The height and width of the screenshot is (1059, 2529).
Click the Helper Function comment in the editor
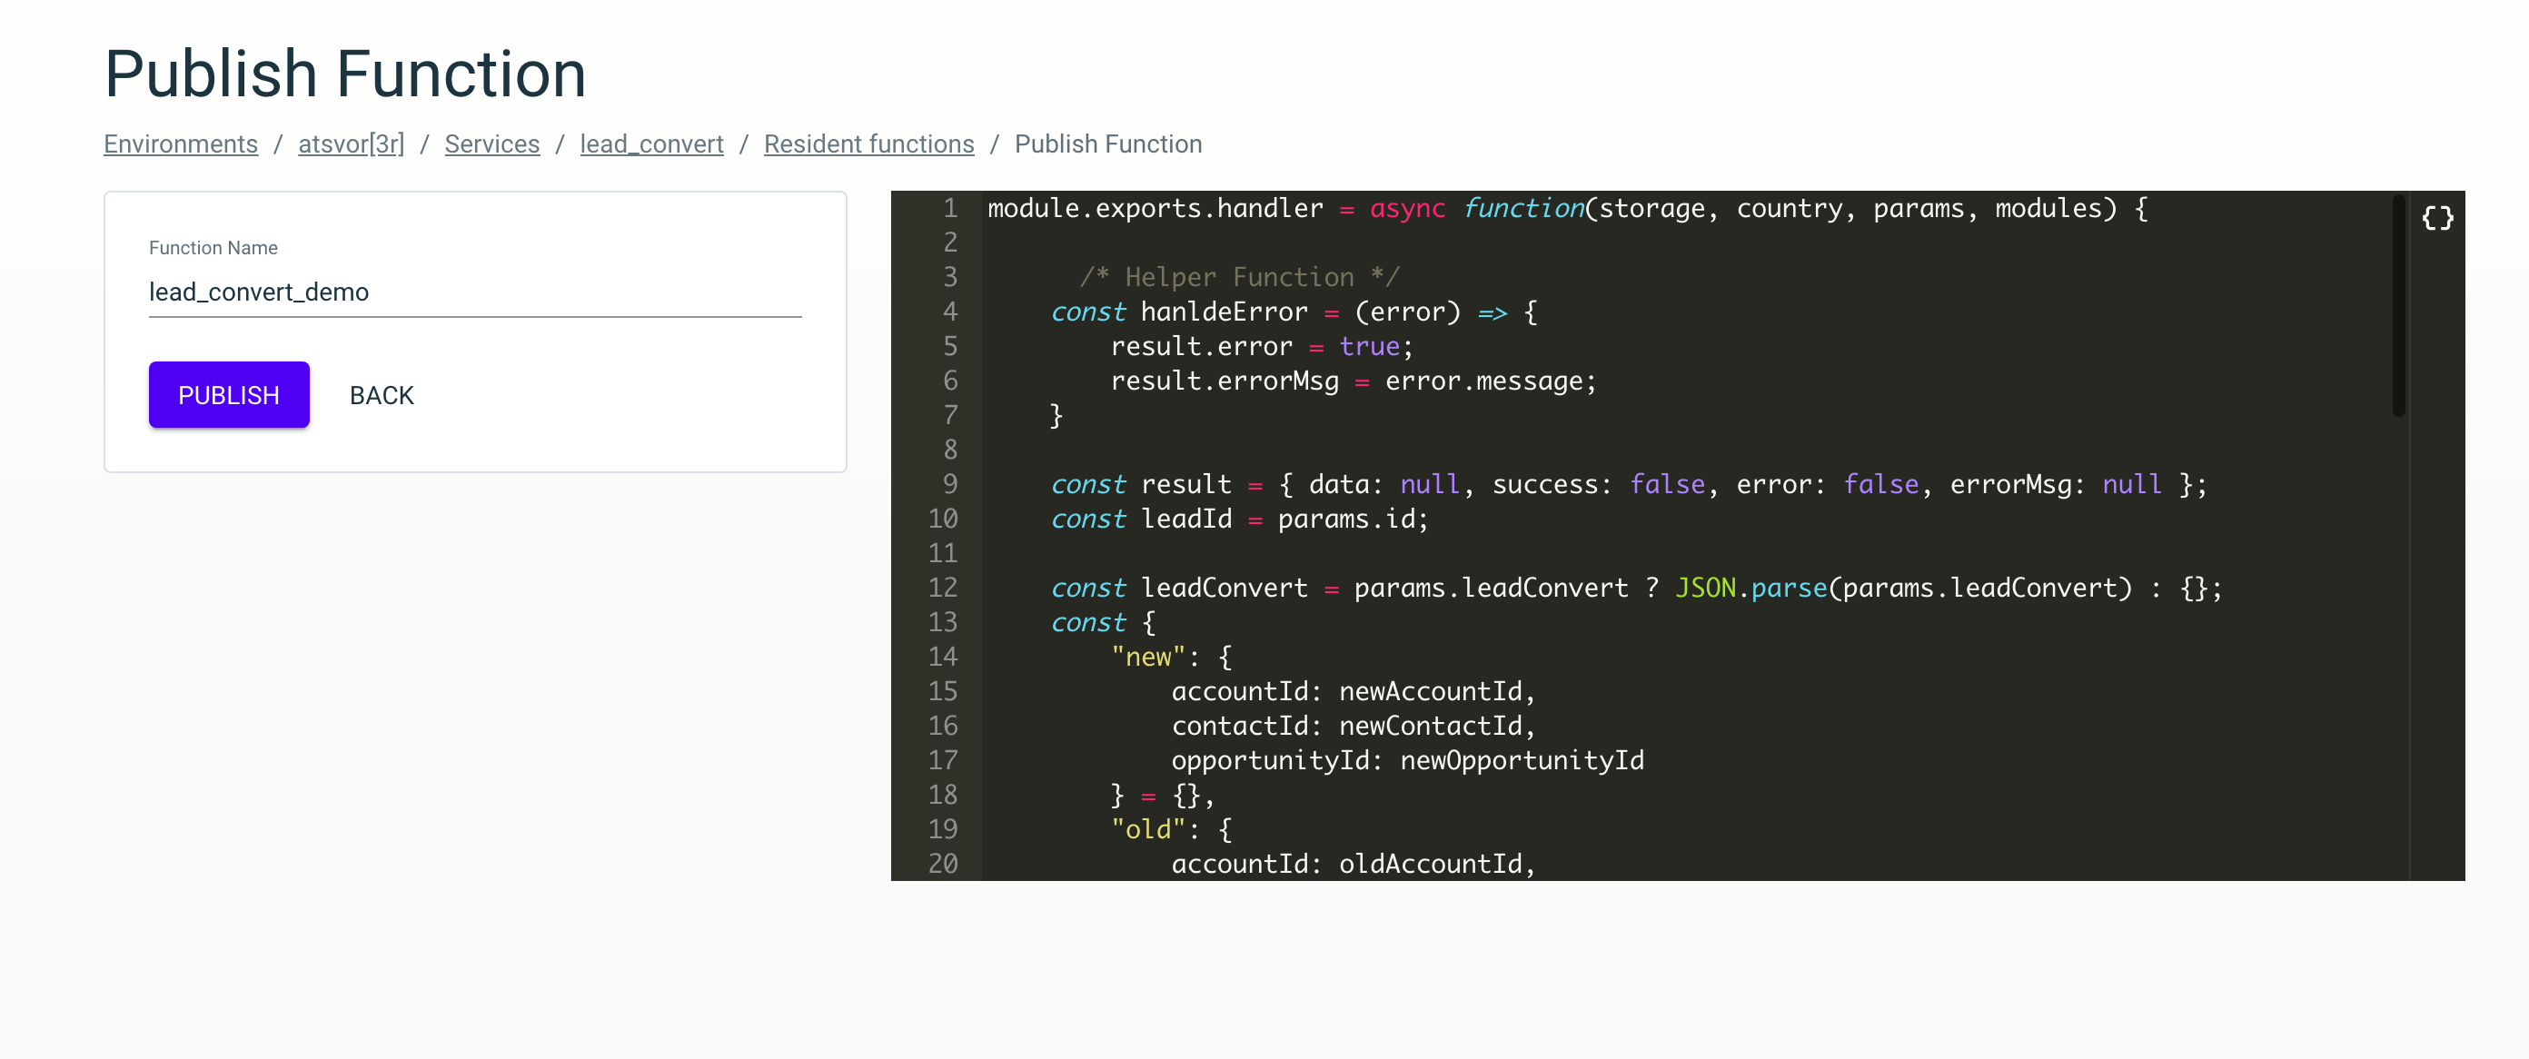[x=1239, y=277]
